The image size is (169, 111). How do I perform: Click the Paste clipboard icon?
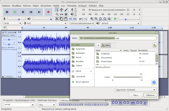click(66, 19)
